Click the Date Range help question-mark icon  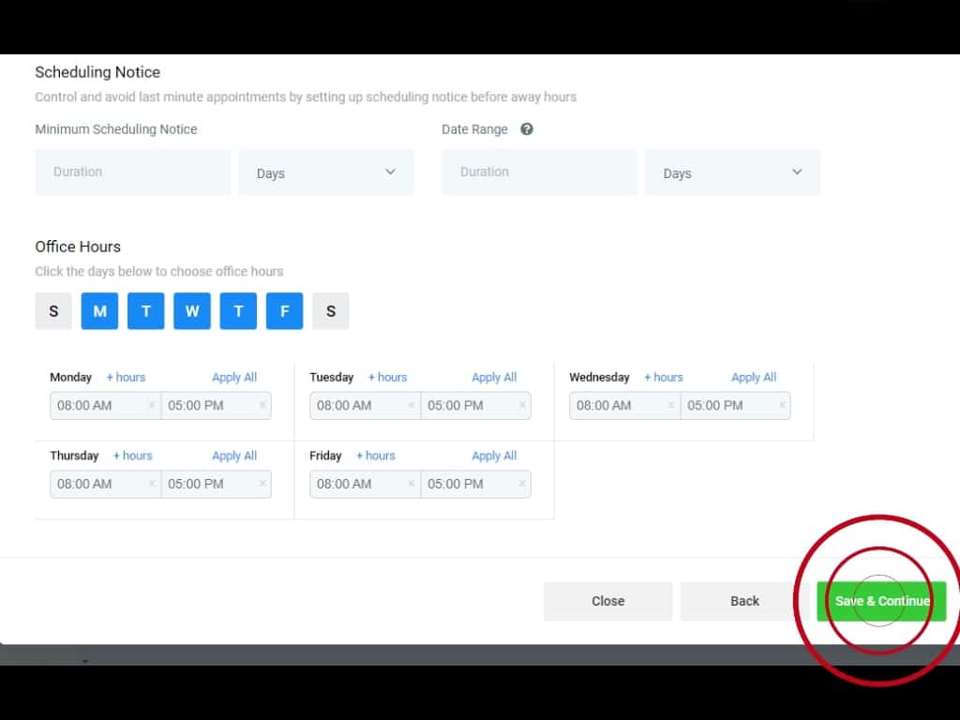pyautogui.click(x=527, y=129)
